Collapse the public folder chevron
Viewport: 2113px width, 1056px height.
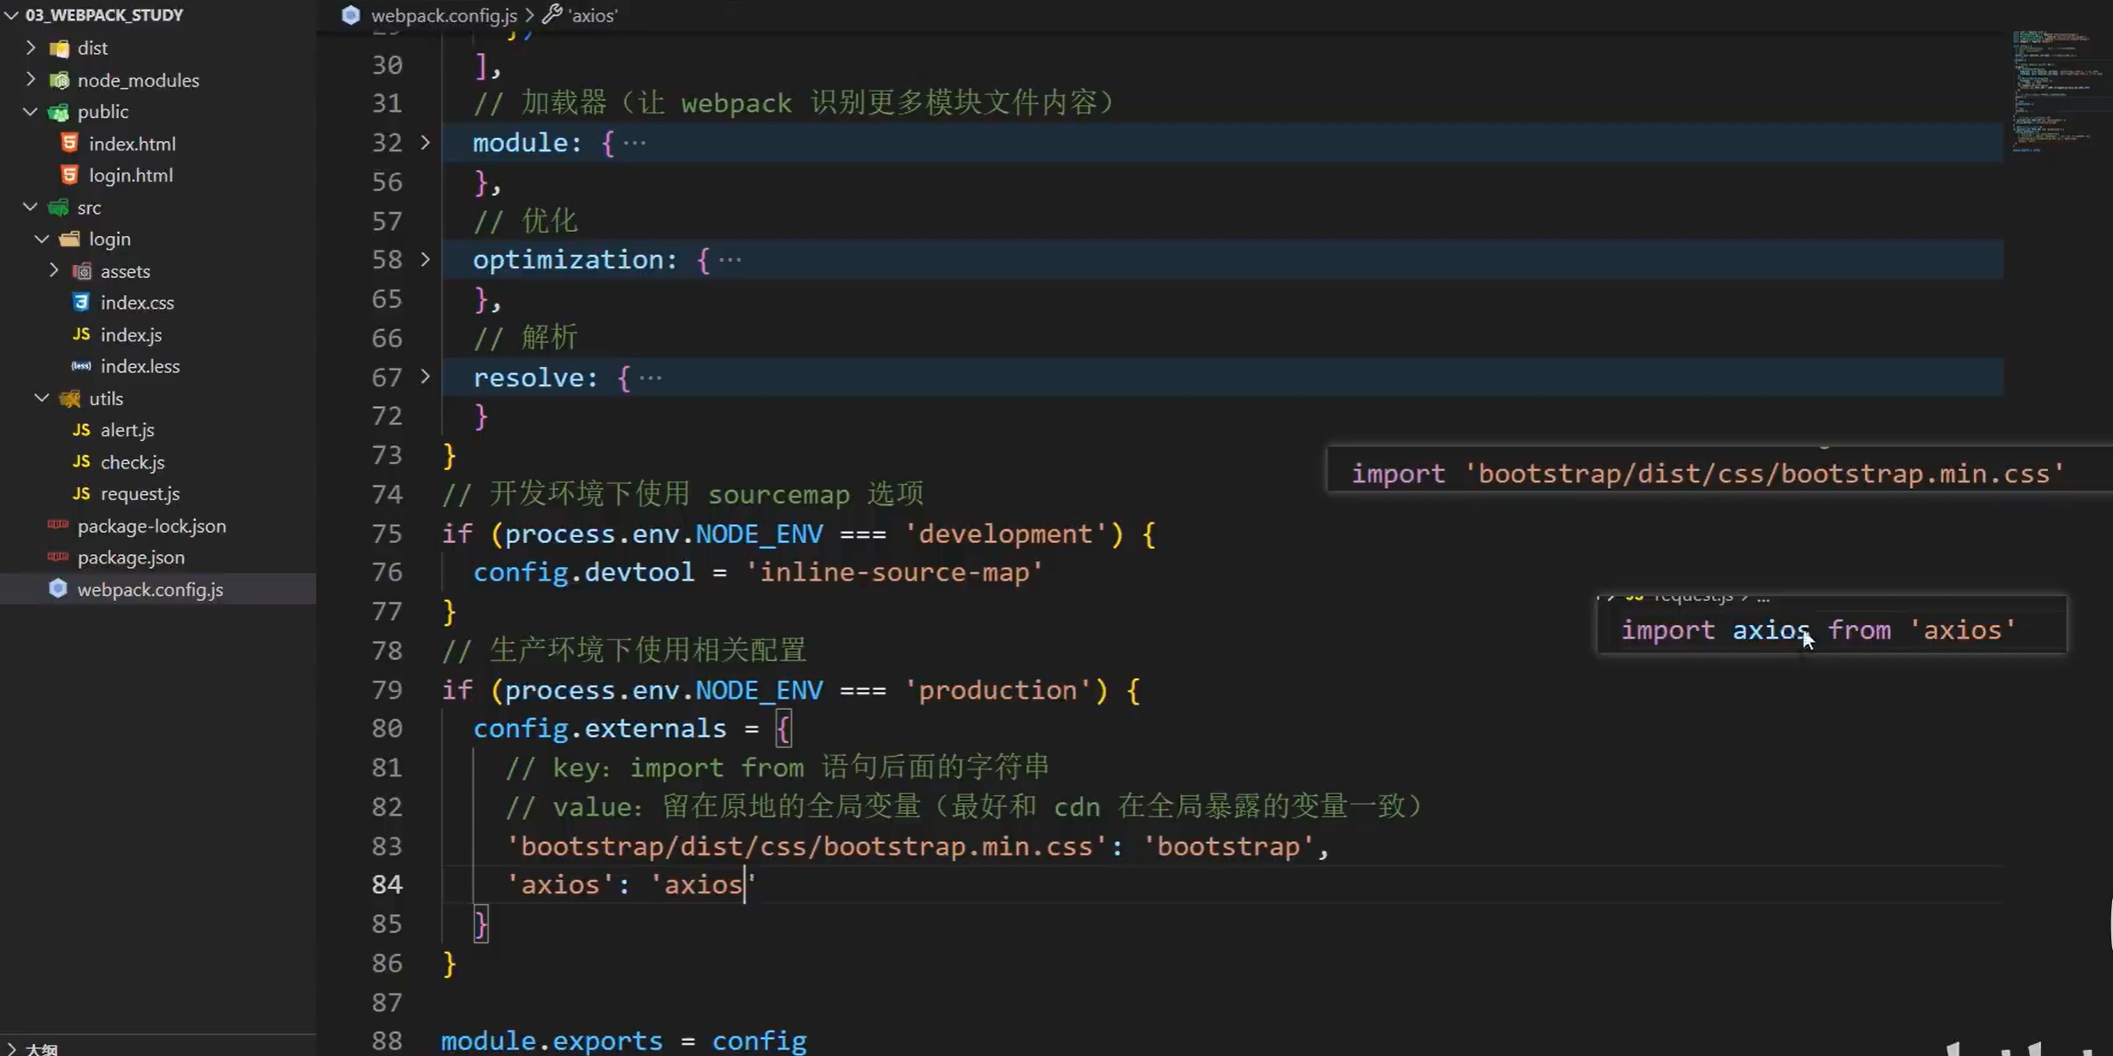[30, 112]
